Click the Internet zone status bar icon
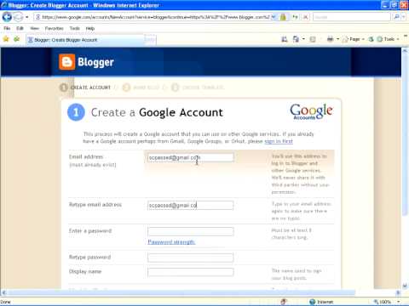Screen dimensions: 409x306 (x=313, y=302)
